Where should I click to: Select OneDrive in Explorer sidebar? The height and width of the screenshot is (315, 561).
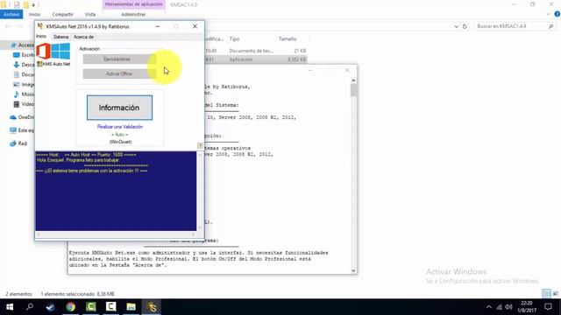(x=22, y=117)
